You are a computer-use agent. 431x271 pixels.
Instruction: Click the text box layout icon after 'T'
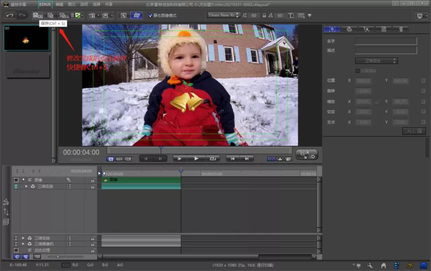click(x=301, y=16)
